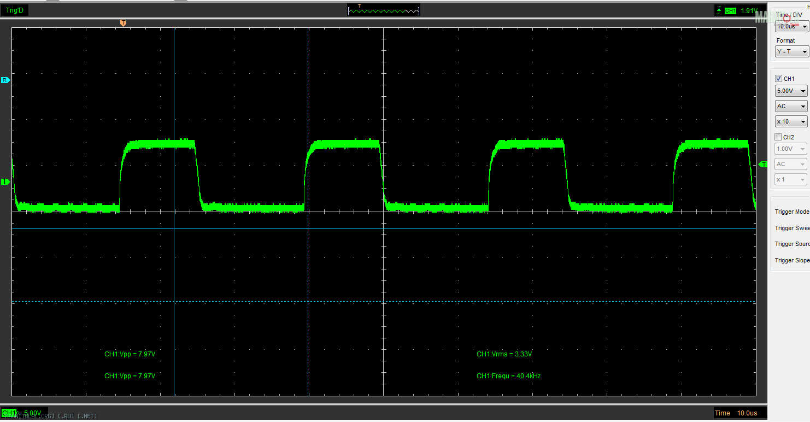Enable the CH2 checkbox
810x422 pixels.
coord(778,137)
